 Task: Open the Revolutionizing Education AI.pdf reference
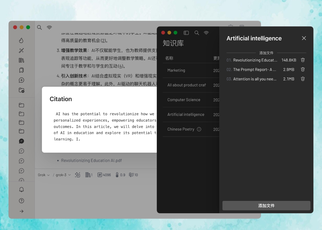coord(91,160)
